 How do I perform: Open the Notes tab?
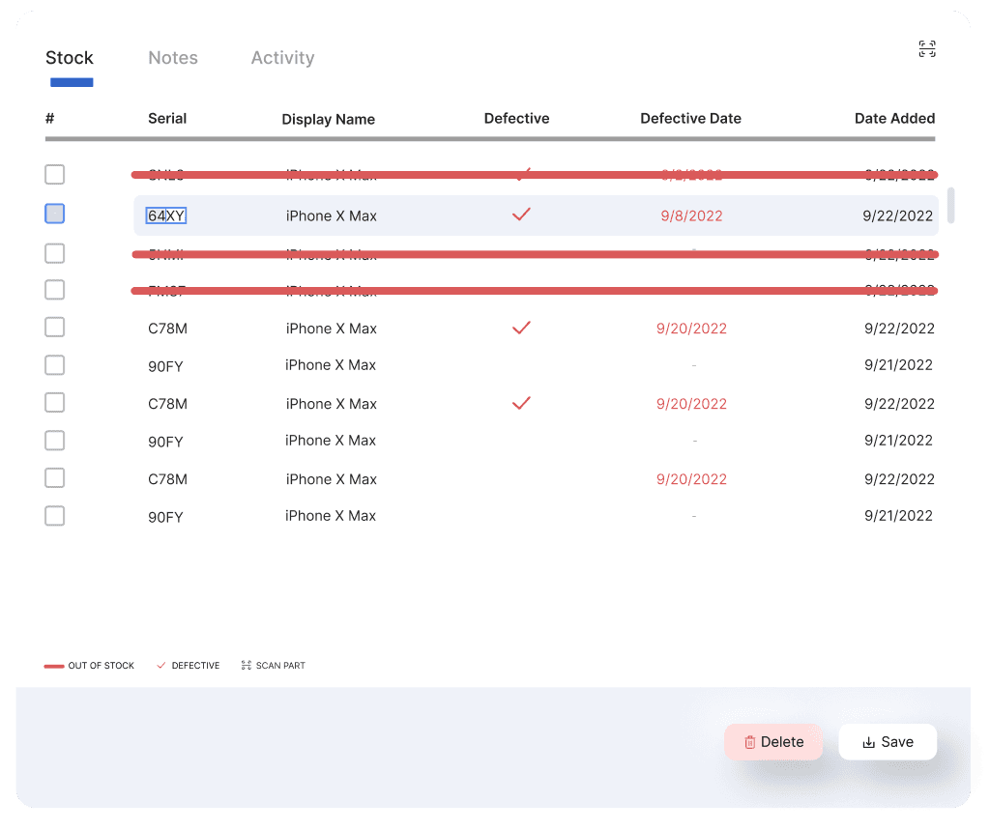pyautogui.click(x=173, y=58)
